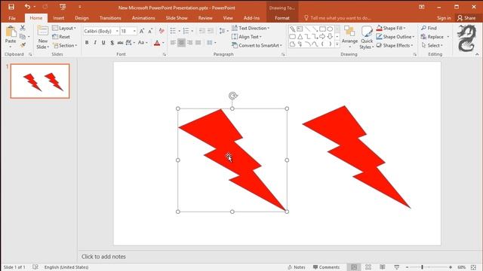Click the Replace button
This screenshot has height=271, width=483.
click(432, 37)
